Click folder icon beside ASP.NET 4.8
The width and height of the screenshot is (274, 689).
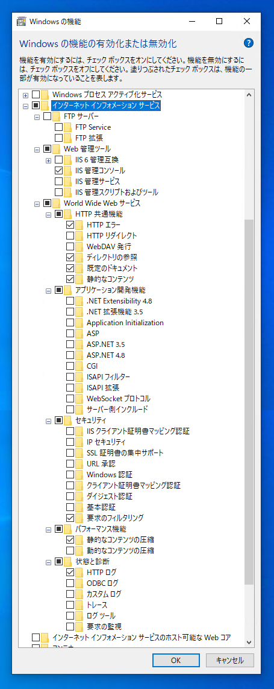tap(79, 355)
